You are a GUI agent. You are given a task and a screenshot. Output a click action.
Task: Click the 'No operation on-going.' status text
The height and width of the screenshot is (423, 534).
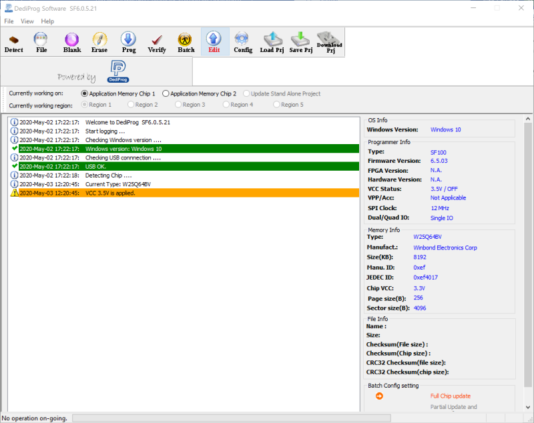[x=35, y=418]
